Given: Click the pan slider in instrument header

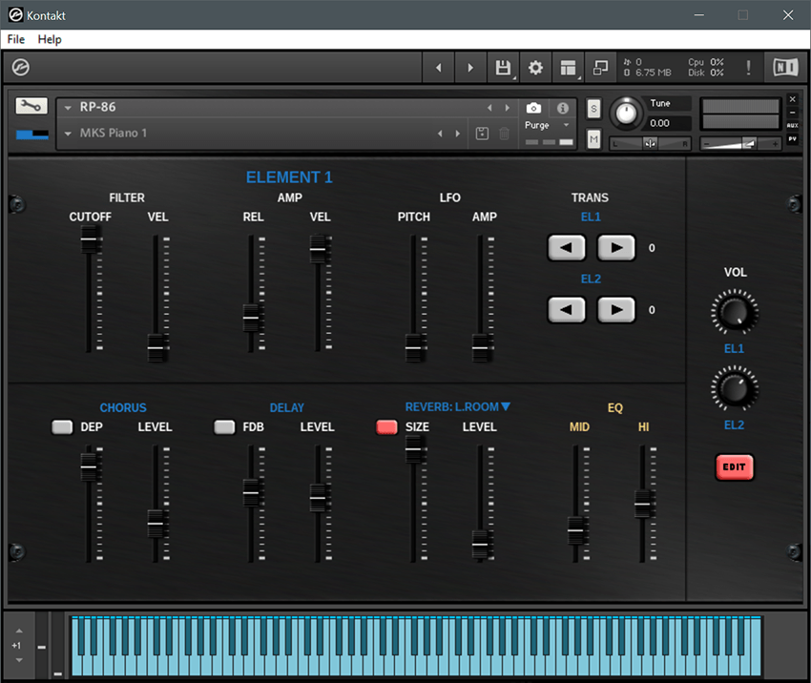Looking at the screenshot, I should (650, 144).
